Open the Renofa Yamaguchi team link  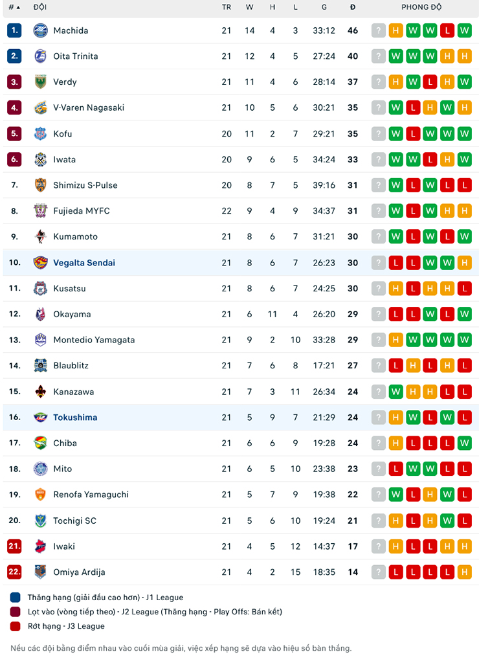(x=91, y=495)
